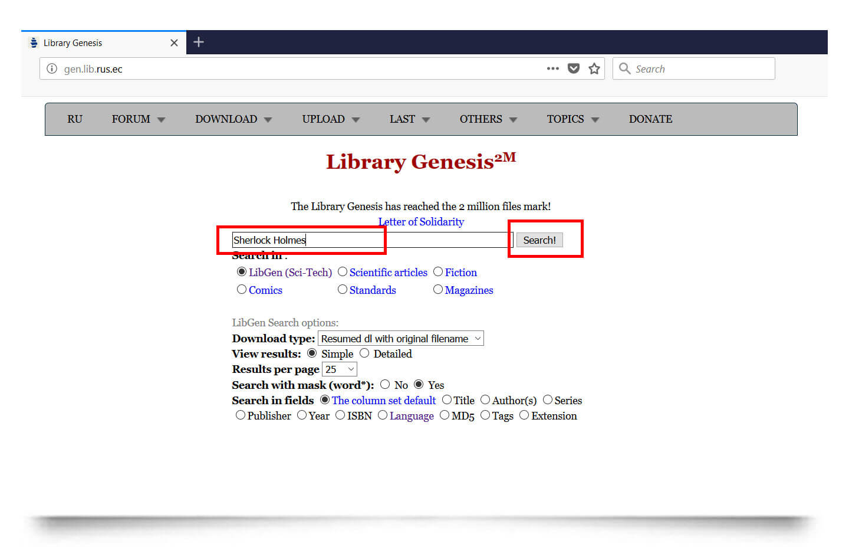The image size is (849, 547).
Task: Search in Publisher field radio
Action: point(241,415)
